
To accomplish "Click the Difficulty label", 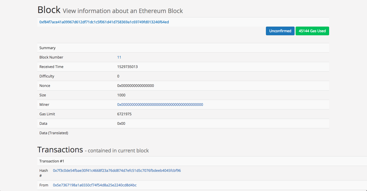I will pos(47,76).
